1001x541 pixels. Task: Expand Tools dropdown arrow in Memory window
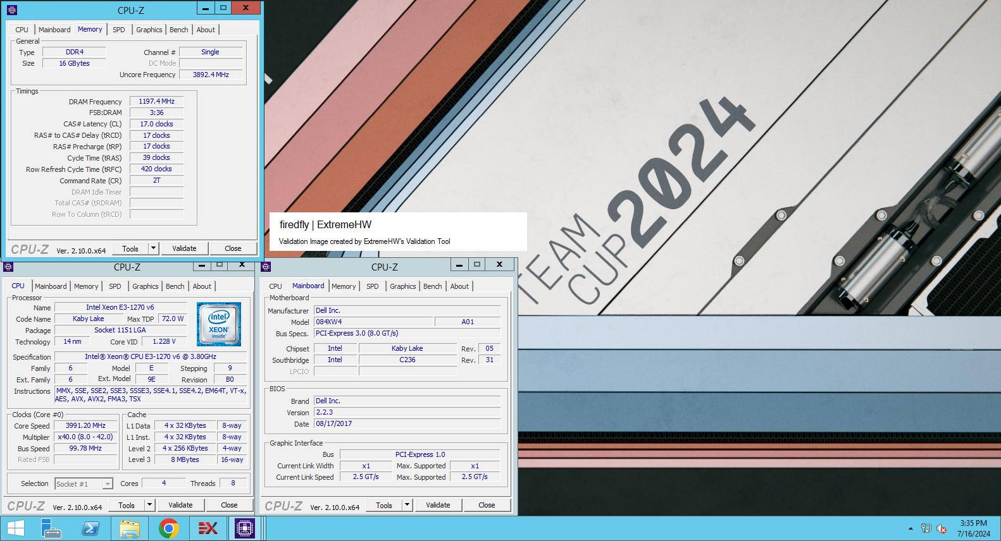[x=153, y=248]
